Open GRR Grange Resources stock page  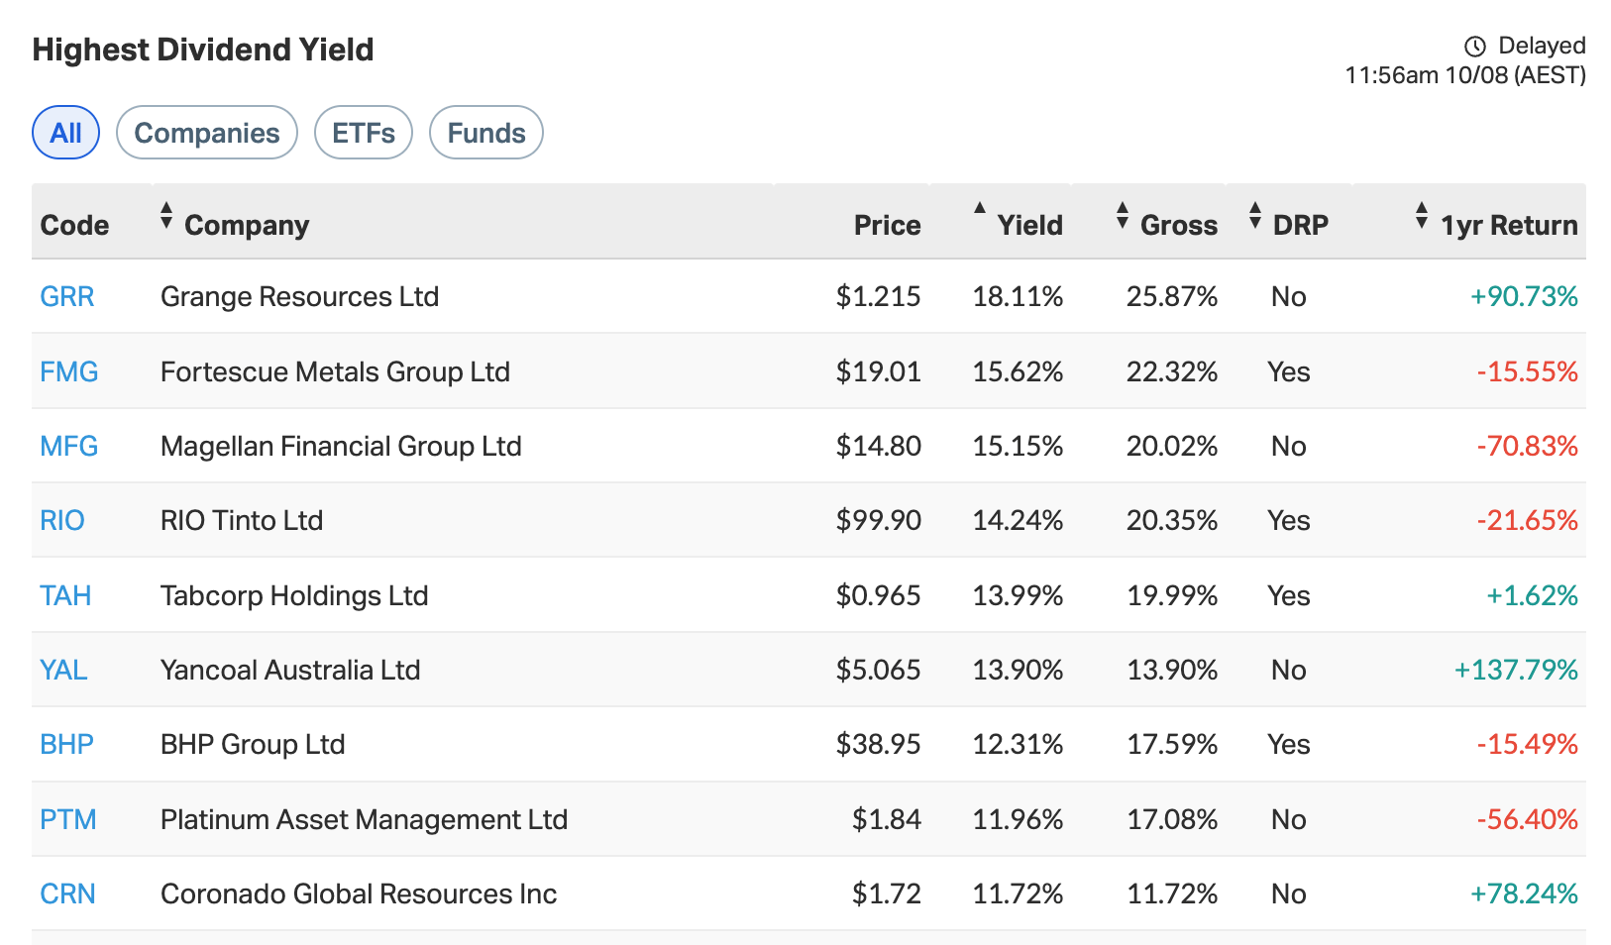66,296
